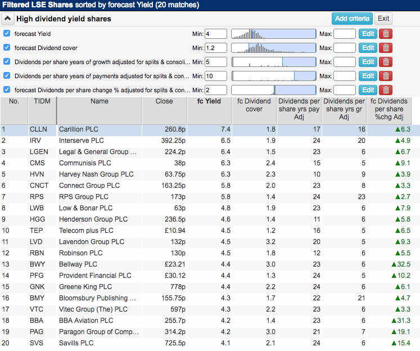Select Communisis PLC in the list
Viewport: 420px width, 351px height.
coord(210,163)
